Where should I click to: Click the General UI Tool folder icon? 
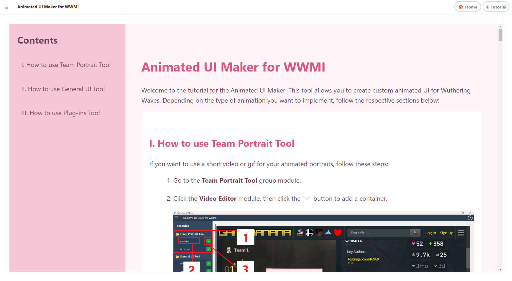[x=177, y=257]
